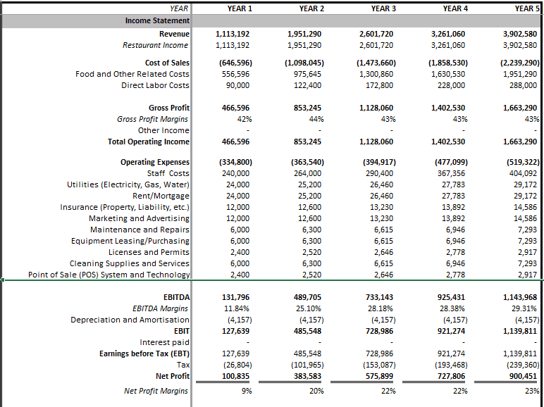Click the YEAR 3 column header
This screenshot has width=544, height=407.
383,8
